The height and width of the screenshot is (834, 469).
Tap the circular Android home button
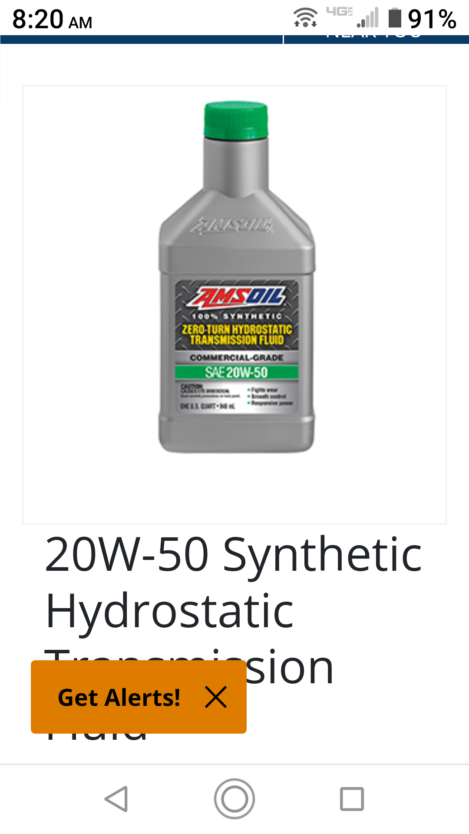(x=234, y=799)
